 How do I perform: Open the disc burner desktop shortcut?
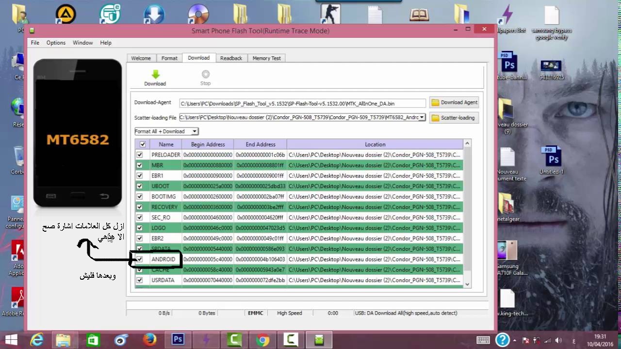click(198, 14)
